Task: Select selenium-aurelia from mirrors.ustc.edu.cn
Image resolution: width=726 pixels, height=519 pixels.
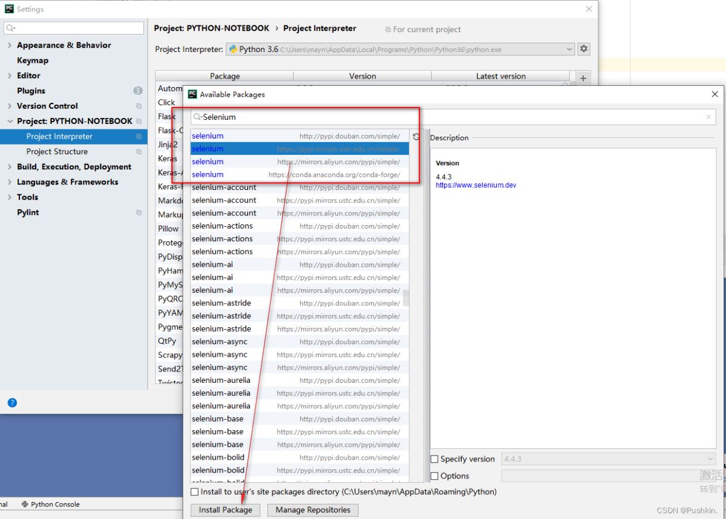Action: pyautogui.click(x=299, y=393)
